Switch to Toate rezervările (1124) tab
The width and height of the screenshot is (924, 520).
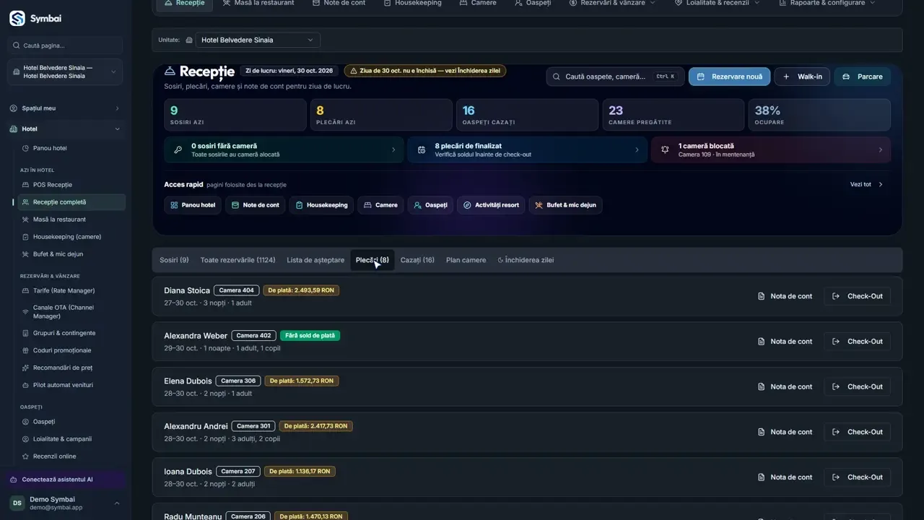pyautogui.click(x=237, y=260)
